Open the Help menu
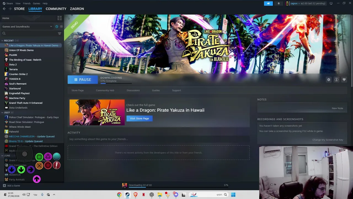This screenshot has width=353, height=199. click(45, 3)
